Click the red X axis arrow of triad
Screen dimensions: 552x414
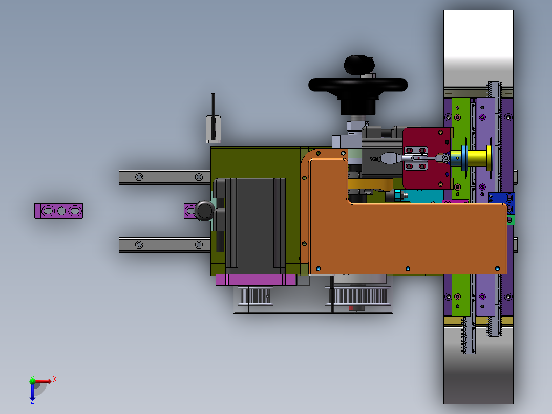tap(44, 381)
